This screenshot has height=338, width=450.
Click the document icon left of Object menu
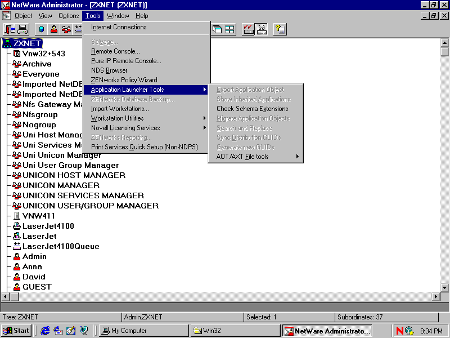pyautogui.click(x=6, y=16)
